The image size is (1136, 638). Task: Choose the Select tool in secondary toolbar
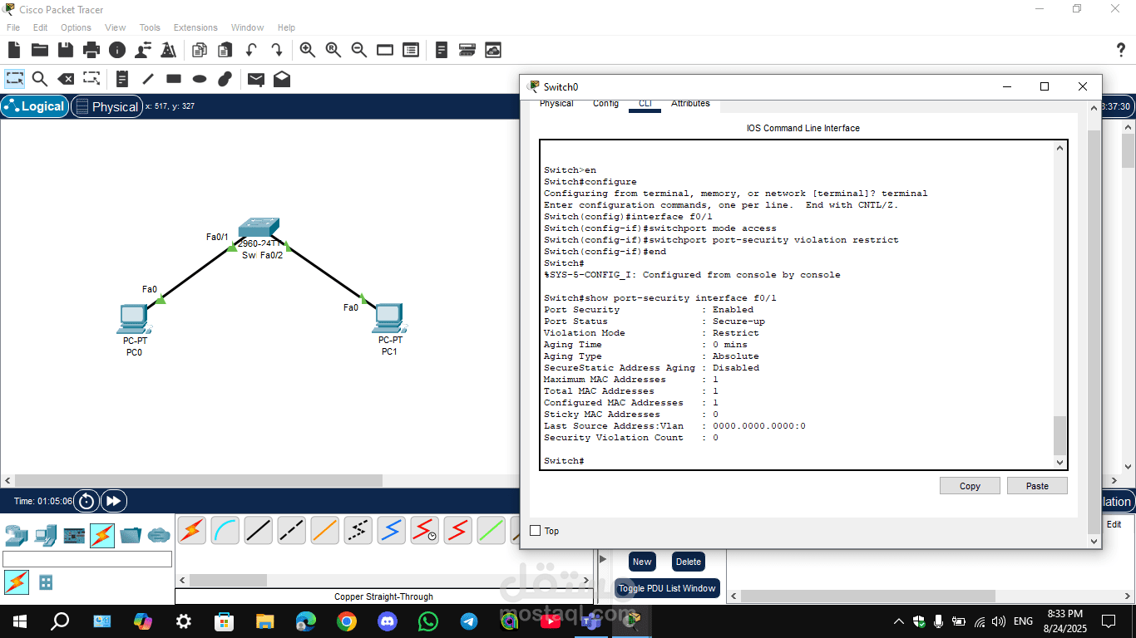tap(15, 79)
